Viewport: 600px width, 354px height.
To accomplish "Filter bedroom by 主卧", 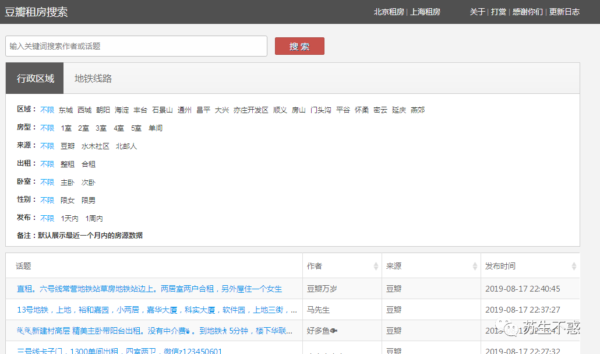I will pyautogui.click(x=68, y=182).
